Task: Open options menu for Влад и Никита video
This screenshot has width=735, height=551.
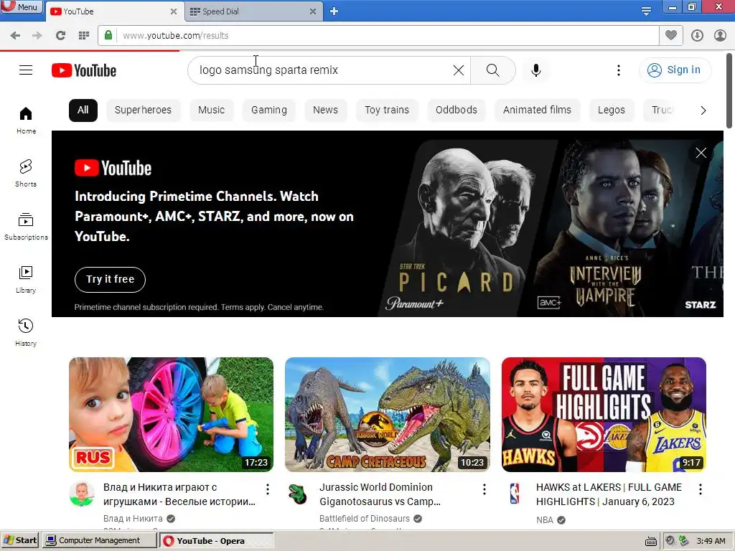Action: [x=268, y=489]
